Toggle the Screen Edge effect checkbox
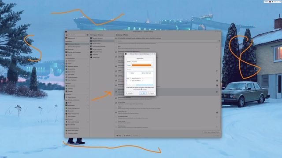The height and width of the screenshot is (158, 282). (116, 103)
